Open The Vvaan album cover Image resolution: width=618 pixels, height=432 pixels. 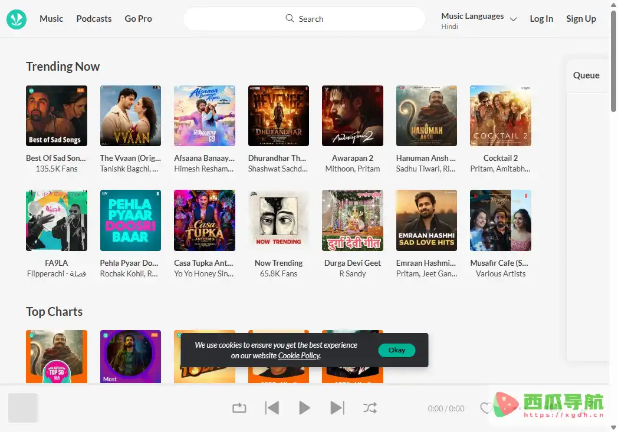pyautogui.click(x=130, y=116)
